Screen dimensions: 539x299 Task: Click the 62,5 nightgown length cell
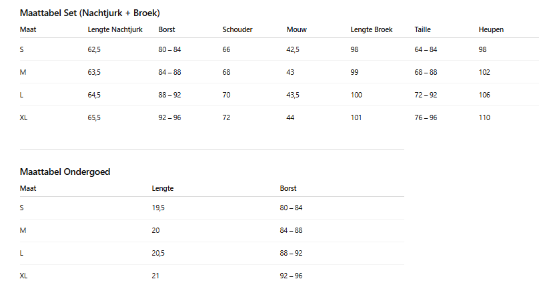(x=94, y=49)
